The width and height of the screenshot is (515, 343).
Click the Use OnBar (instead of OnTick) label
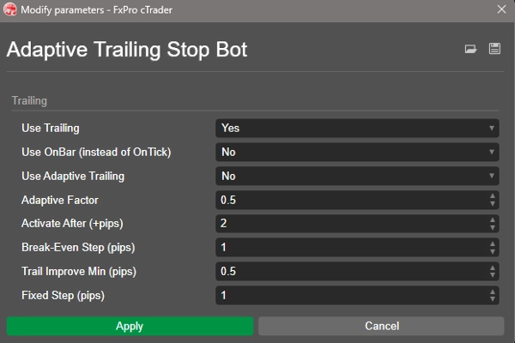(96, 152)
